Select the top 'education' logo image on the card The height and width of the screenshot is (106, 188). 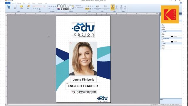pyautogui.click(x=83, y=29)
